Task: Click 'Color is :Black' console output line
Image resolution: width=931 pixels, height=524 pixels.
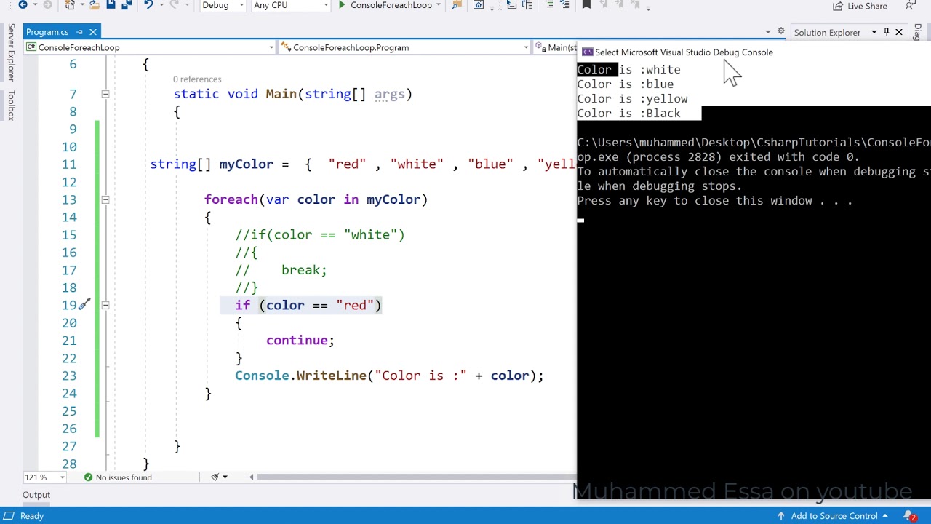Action: point(629,114)
